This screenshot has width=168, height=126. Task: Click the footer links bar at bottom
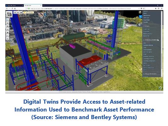[84, 92]
